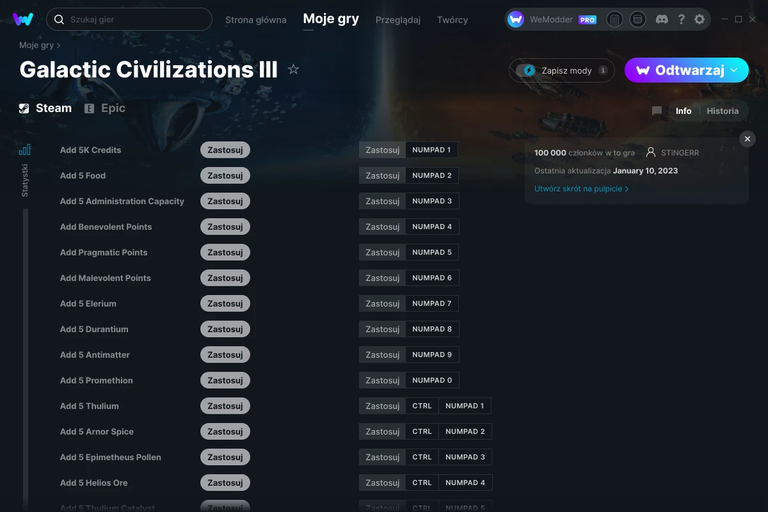Screen dimensions: 768x512
Task: Click the NUMPAD 9 hotkey for Add 5 Antimatter
Action: [432, 355]
